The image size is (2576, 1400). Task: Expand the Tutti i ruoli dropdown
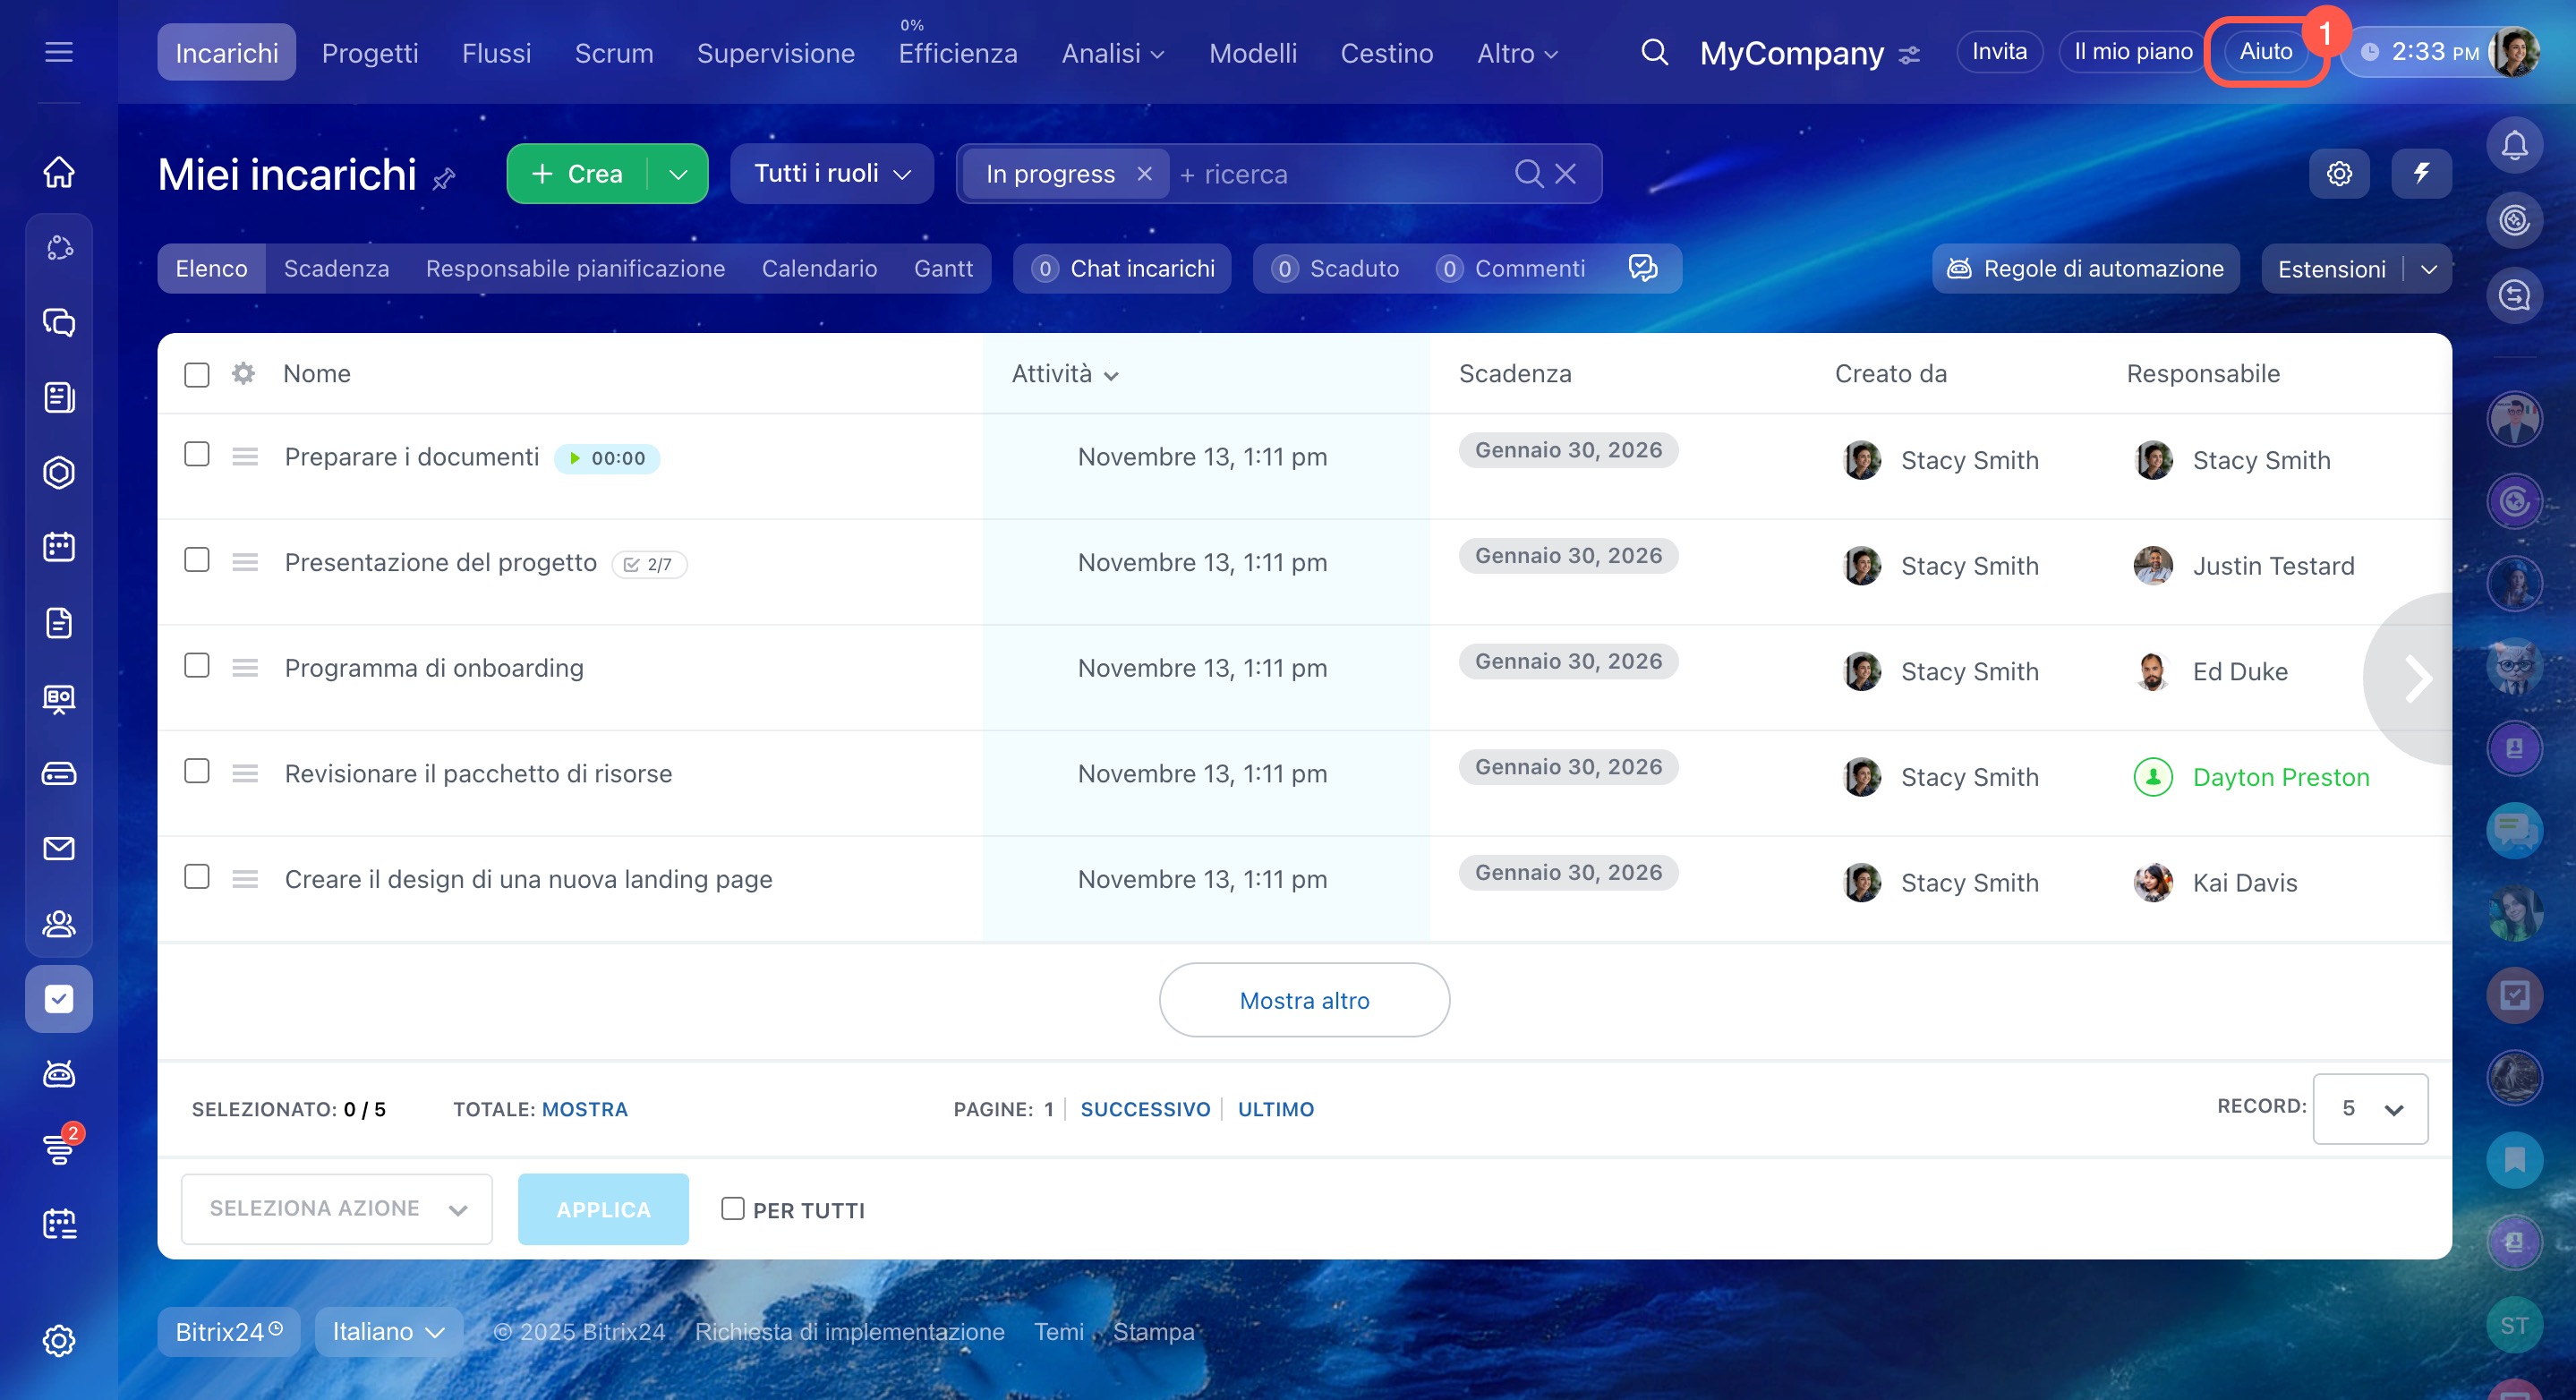pos(831,174)
